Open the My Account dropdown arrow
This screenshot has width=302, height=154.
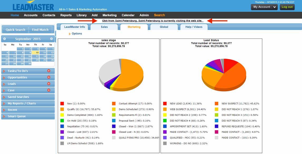(275, 7)
